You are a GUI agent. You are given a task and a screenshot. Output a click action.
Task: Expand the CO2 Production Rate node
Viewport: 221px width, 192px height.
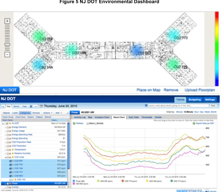coord(5,142)
